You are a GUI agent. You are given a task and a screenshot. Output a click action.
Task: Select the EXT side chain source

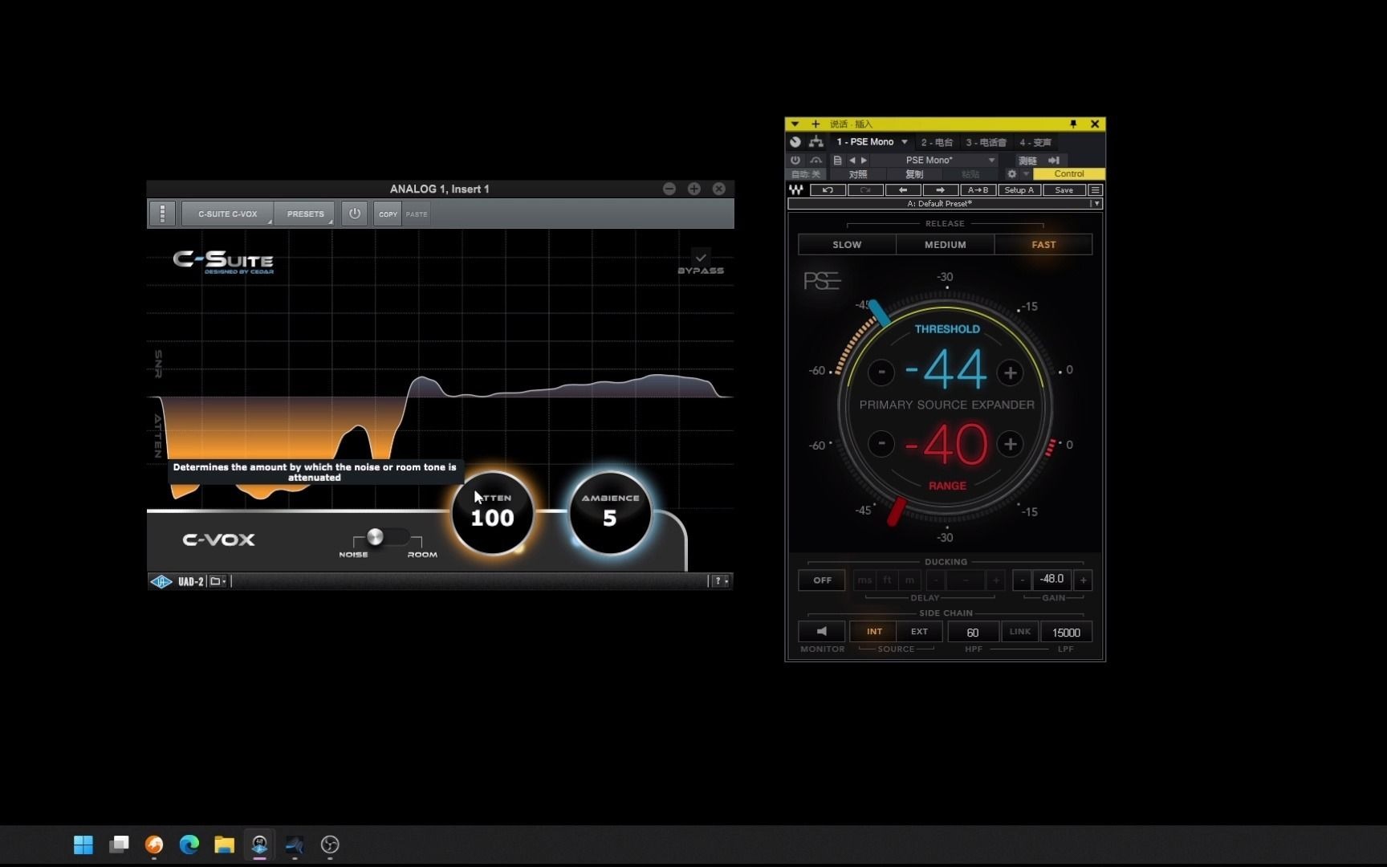point(919,632)
